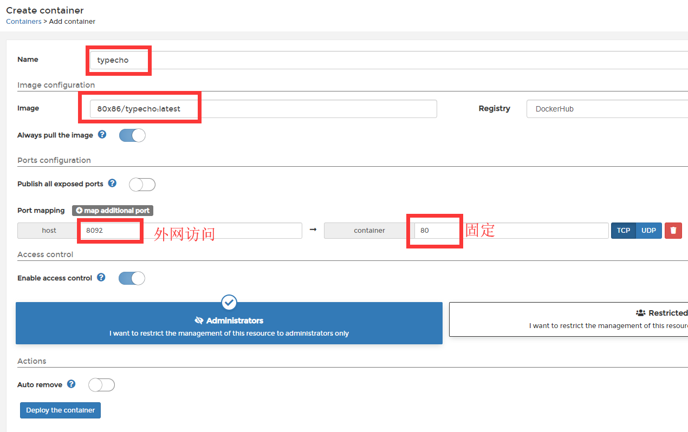Image resolution: width=688 pixels, height=432 pixels.
Task: Click the Ports configuration section heading
Action: (54, 160)
